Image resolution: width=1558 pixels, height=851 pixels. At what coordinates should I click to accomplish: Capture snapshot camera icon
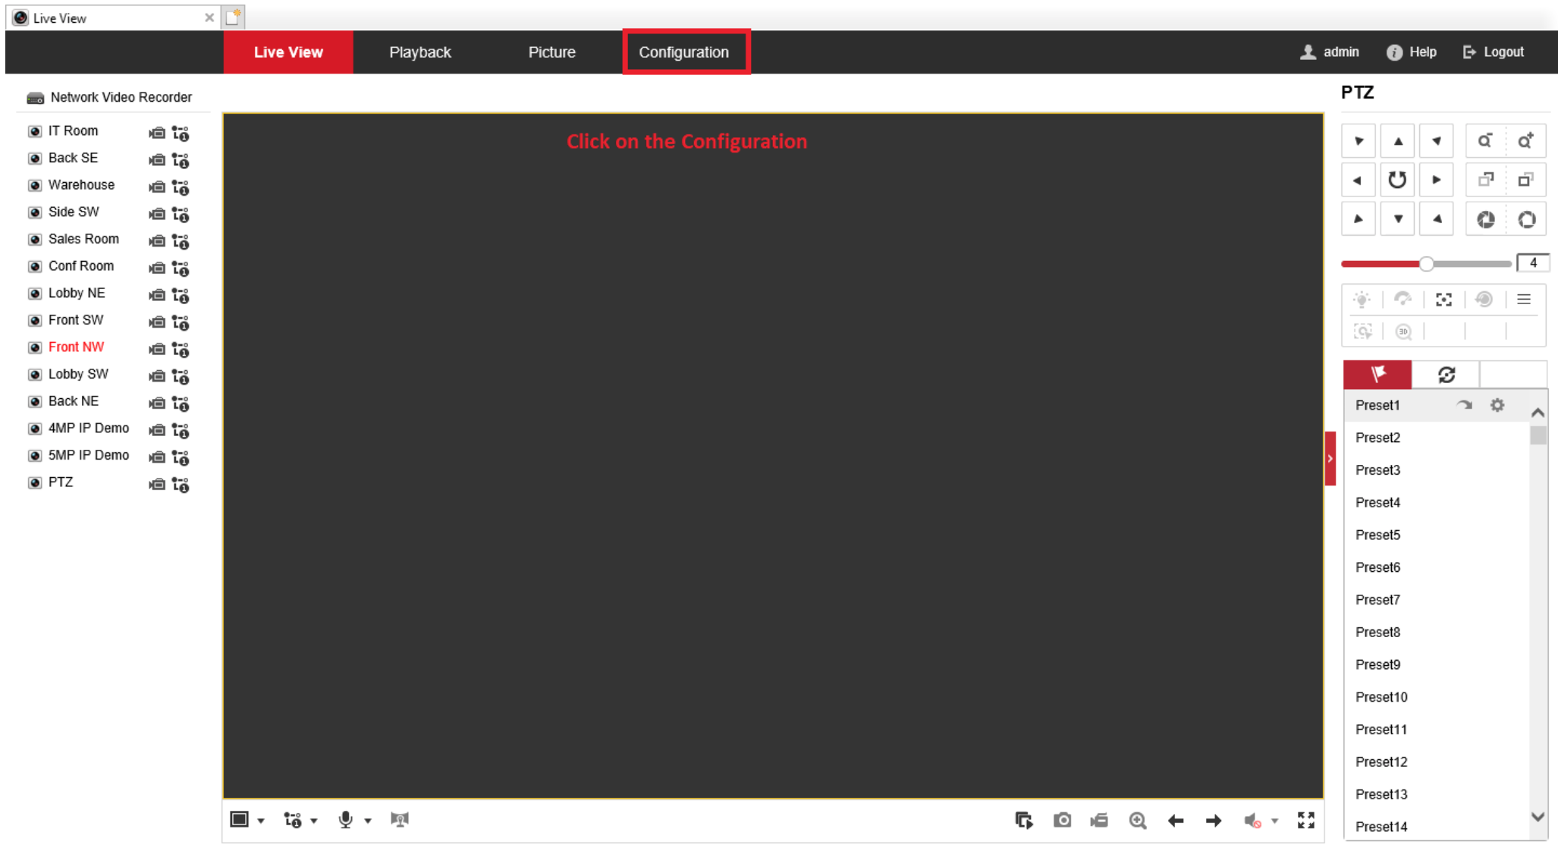click(x=1062, y=820)
